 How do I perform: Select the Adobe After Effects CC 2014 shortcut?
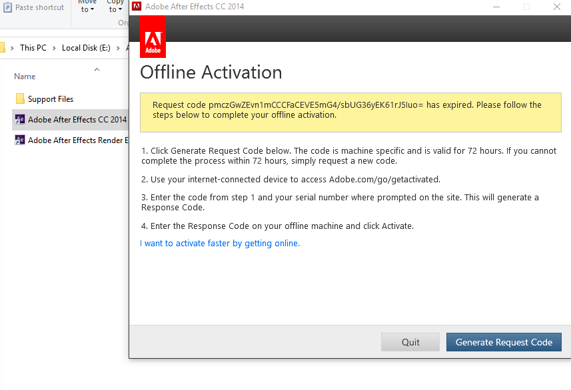(x=71, y=119)
